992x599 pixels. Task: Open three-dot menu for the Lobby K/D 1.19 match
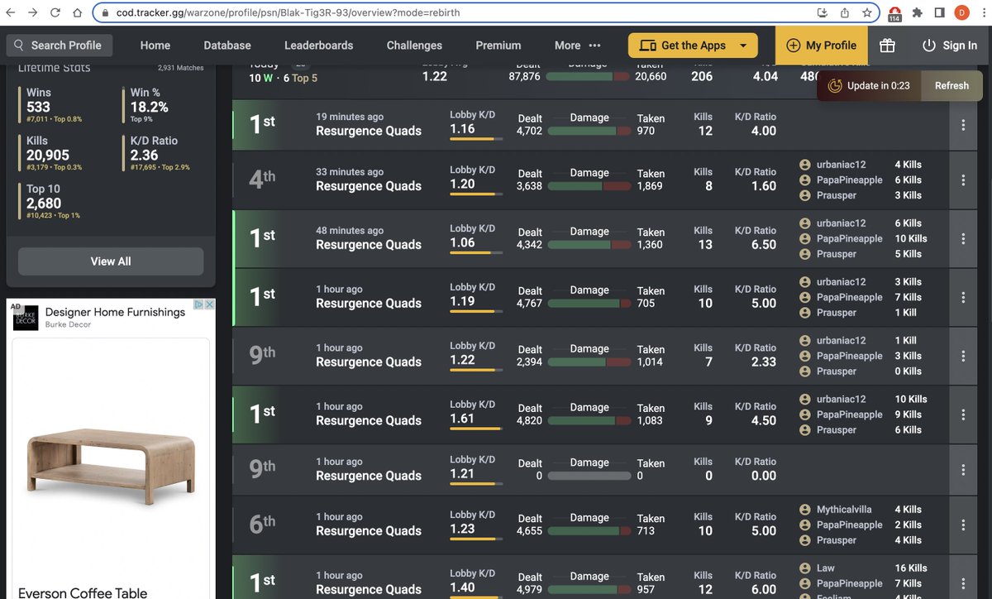[x=963, y=297]
